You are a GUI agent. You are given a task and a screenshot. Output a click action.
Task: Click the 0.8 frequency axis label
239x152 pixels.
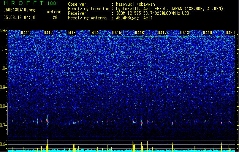3,106
